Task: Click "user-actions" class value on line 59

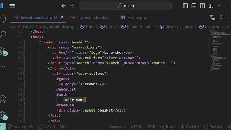Action: (91, 74)
